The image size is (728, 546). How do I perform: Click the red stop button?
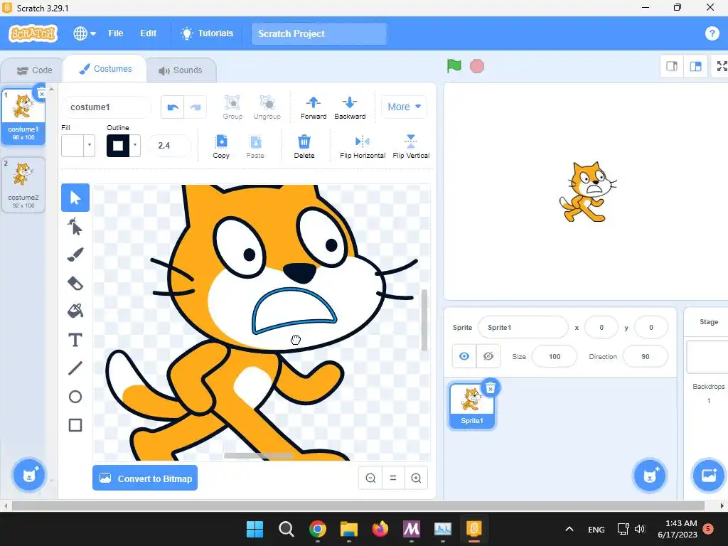477,66
